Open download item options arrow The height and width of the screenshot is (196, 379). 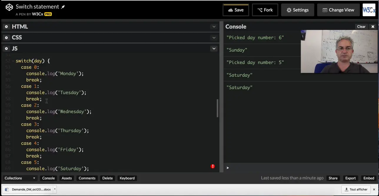(55, 189)
